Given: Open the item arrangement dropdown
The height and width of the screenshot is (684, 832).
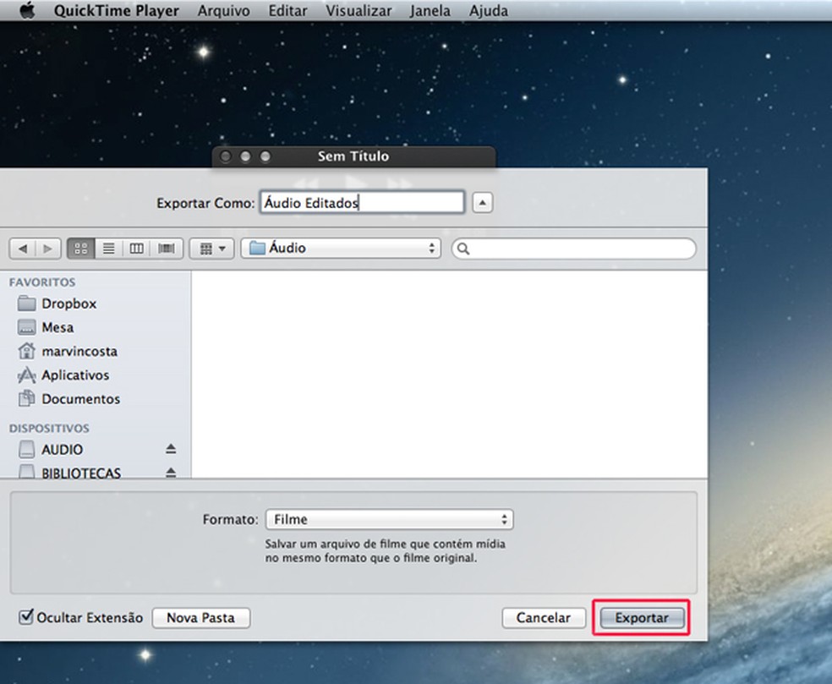Looking at the screenshot, I should point(211,249).
